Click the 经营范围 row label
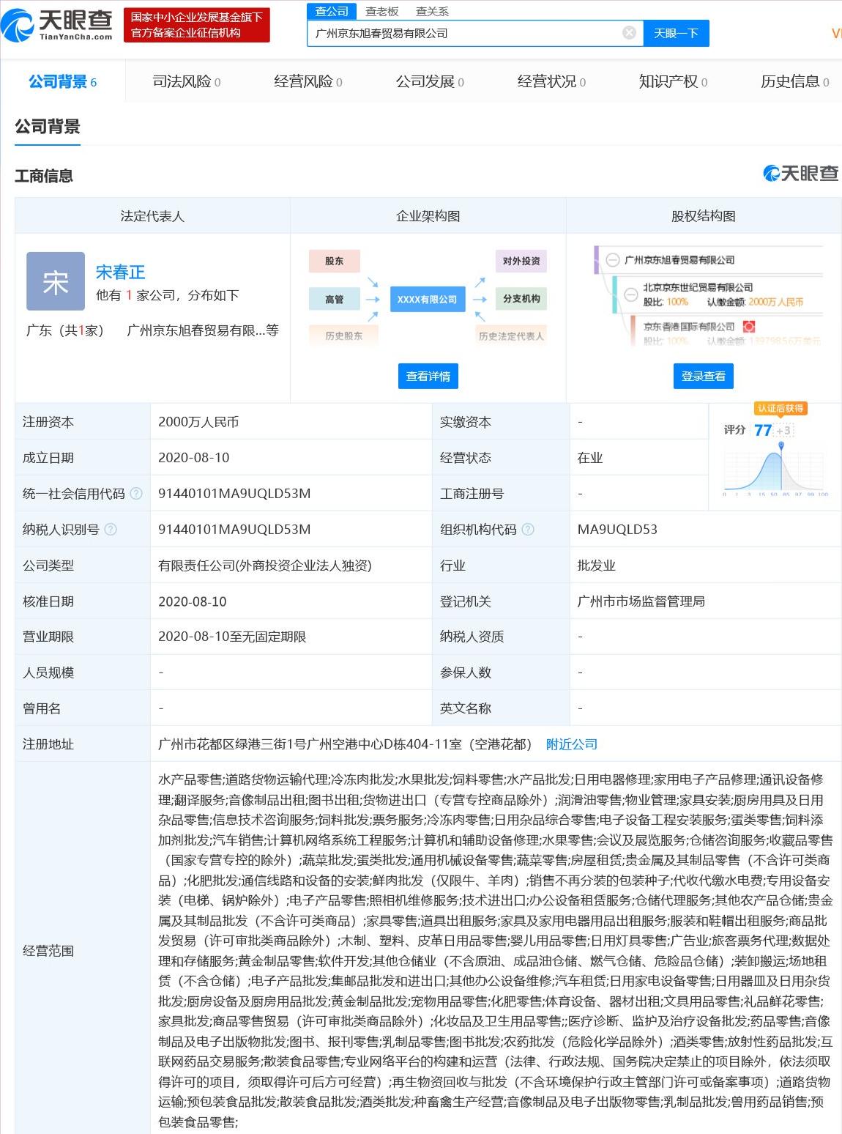842x1134 pixels. [48, 951]
